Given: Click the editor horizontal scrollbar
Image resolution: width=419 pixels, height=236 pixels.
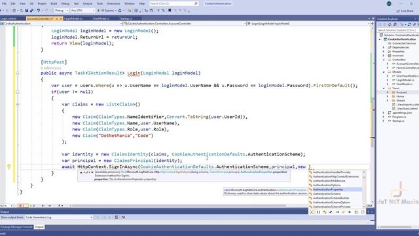Looking at the screenshot, I should pyautogui.click(x=179, y=206).
